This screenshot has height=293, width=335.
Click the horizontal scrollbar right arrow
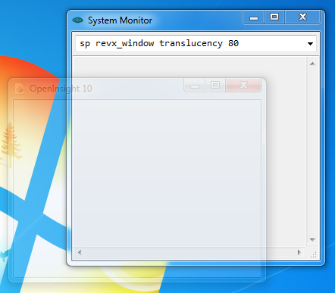[299, 252]
